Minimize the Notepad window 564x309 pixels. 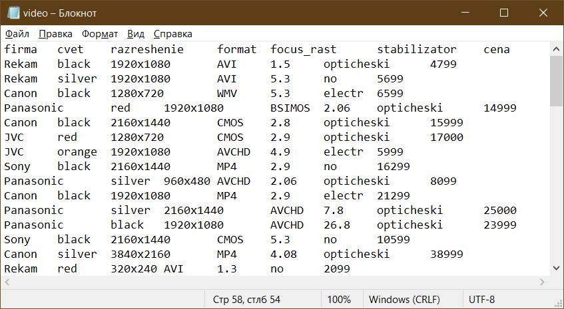[x=465, y=13]
